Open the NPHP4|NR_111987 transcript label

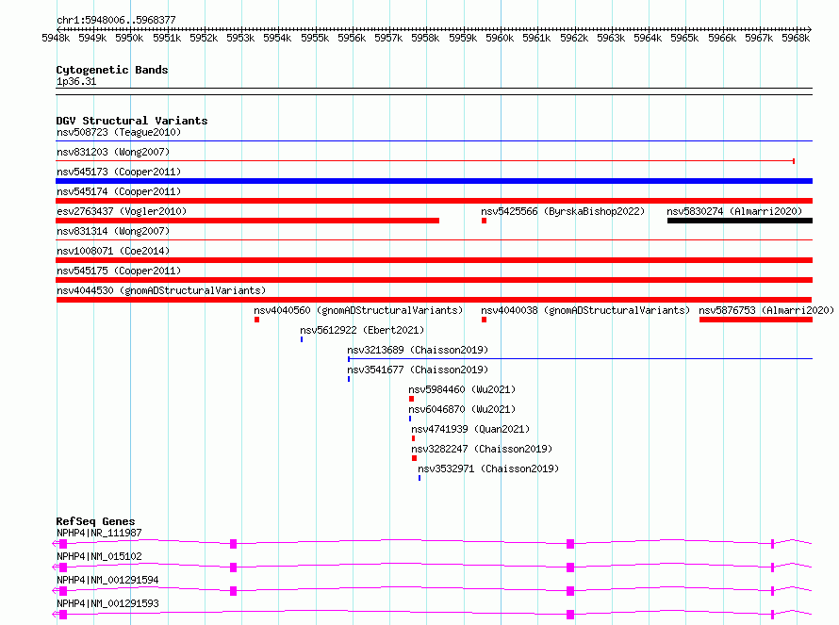pos(99,533)
